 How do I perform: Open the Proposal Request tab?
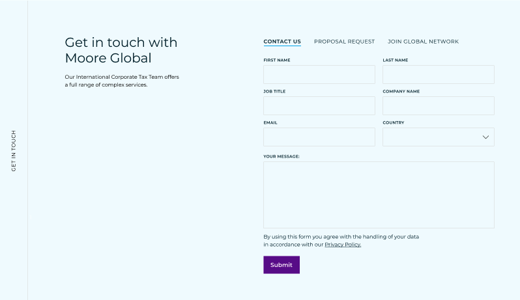[x=344, y=42]
